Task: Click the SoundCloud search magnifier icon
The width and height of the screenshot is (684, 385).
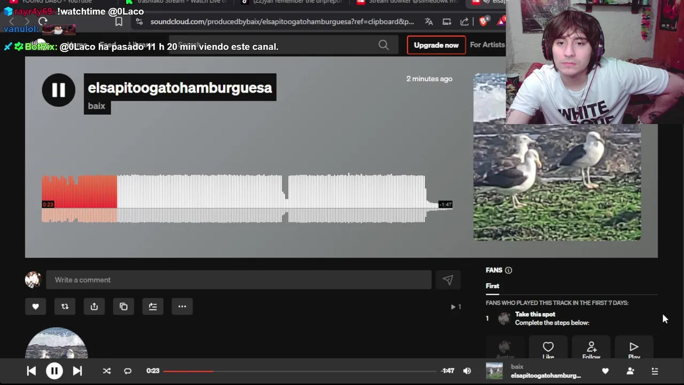Action: click(384, 45)
